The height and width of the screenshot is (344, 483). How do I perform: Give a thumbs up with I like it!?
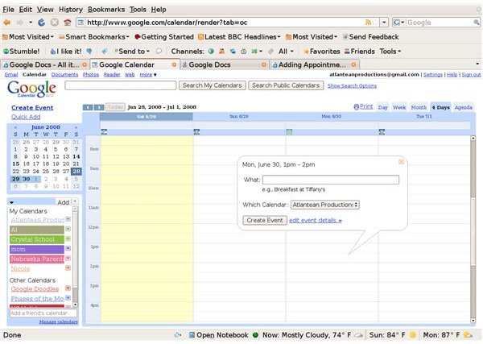66,52
